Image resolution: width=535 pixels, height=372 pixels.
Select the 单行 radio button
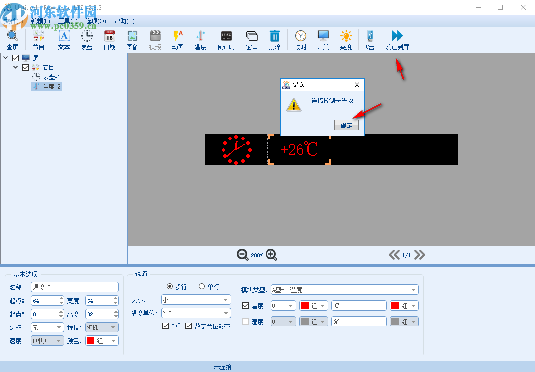(202, 286)
